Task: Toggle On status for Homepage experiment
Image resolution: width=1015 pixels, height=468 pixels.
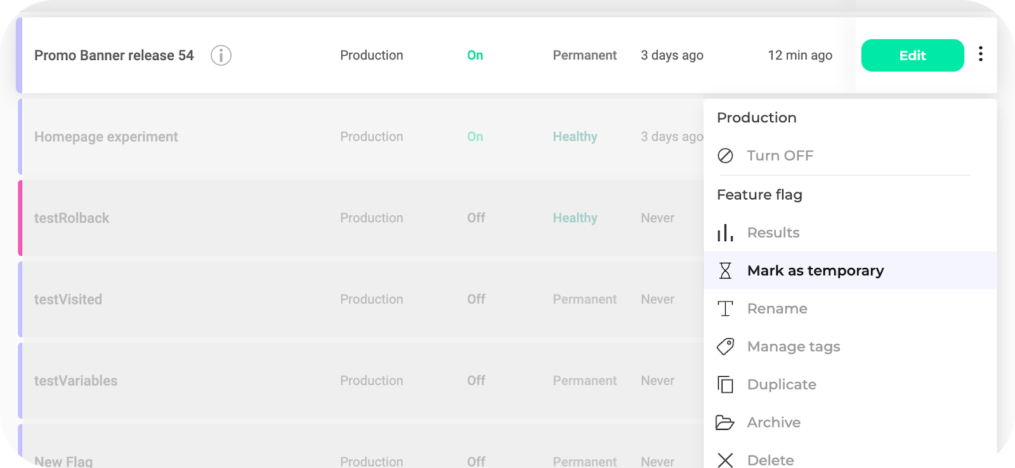Action: pos(475,137)
